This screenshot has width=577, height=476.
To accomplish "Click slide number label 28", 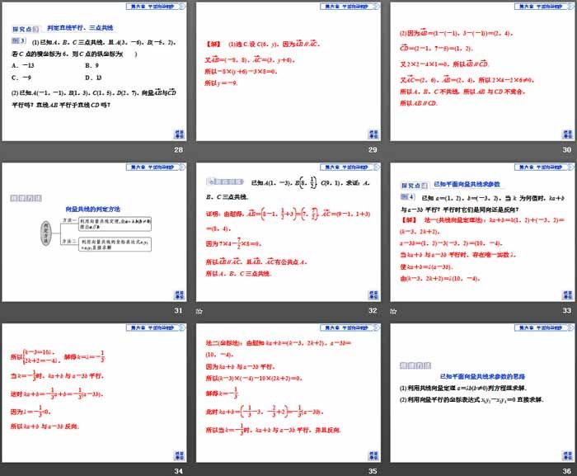I will tap(179, 150).
